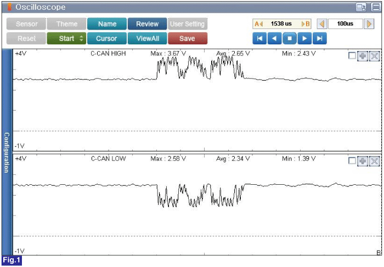384x267 pixels.
Task: Open the Theme option
Action: [66, 24]
